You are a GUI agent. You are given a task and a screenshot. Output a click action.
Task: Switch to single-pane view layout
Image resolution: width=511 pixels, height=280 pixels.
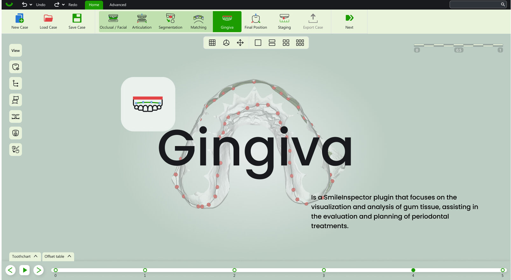258,43
